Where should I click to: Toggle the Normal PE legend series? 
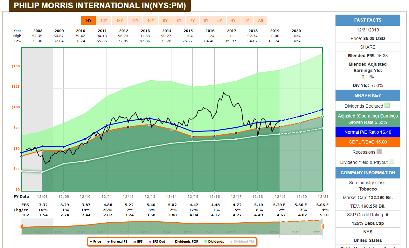pos(117,241)
